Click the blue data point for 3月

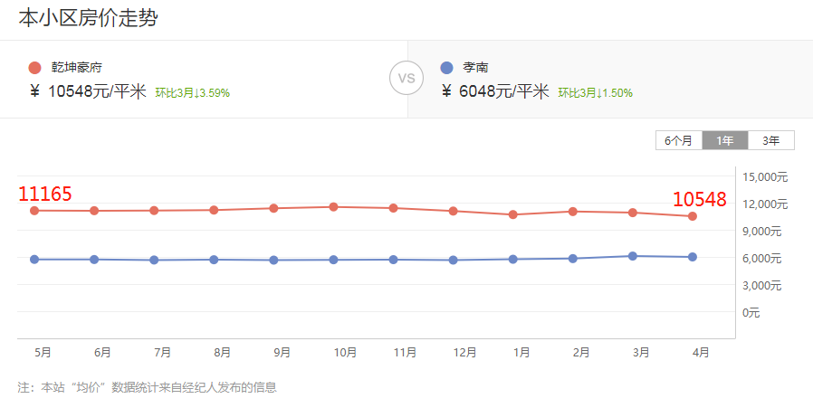tap(633, 256)
